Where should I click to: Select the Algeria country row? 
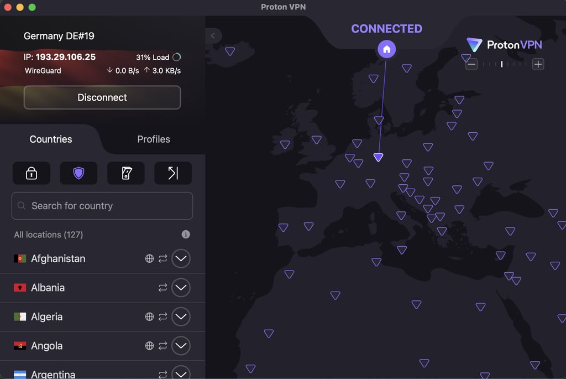pyautogui.click(x=102, y=317)
